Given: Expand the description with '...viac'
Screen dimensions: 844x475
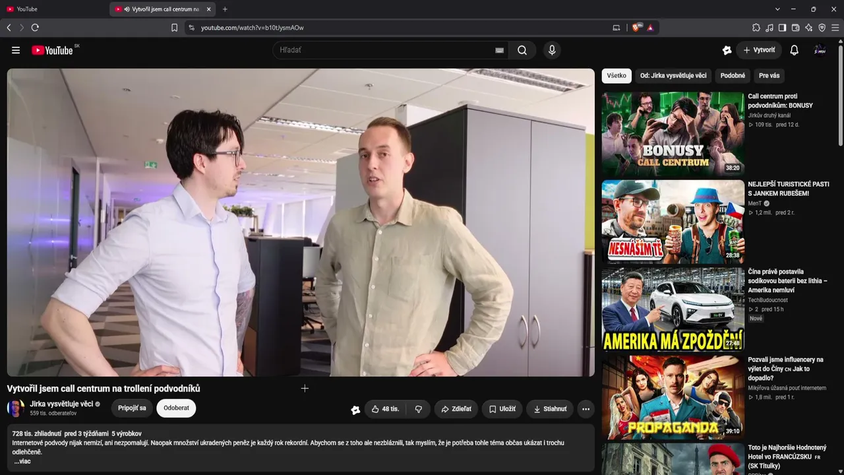Looking at the screenshot, I should pos(22,461).
